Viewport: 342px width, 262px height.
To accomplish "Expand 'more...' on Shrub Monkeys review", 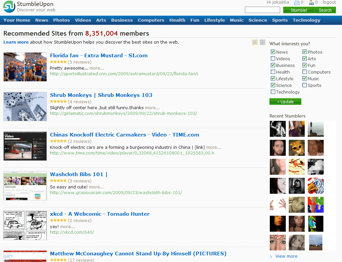I will click(x=152, y=108).
